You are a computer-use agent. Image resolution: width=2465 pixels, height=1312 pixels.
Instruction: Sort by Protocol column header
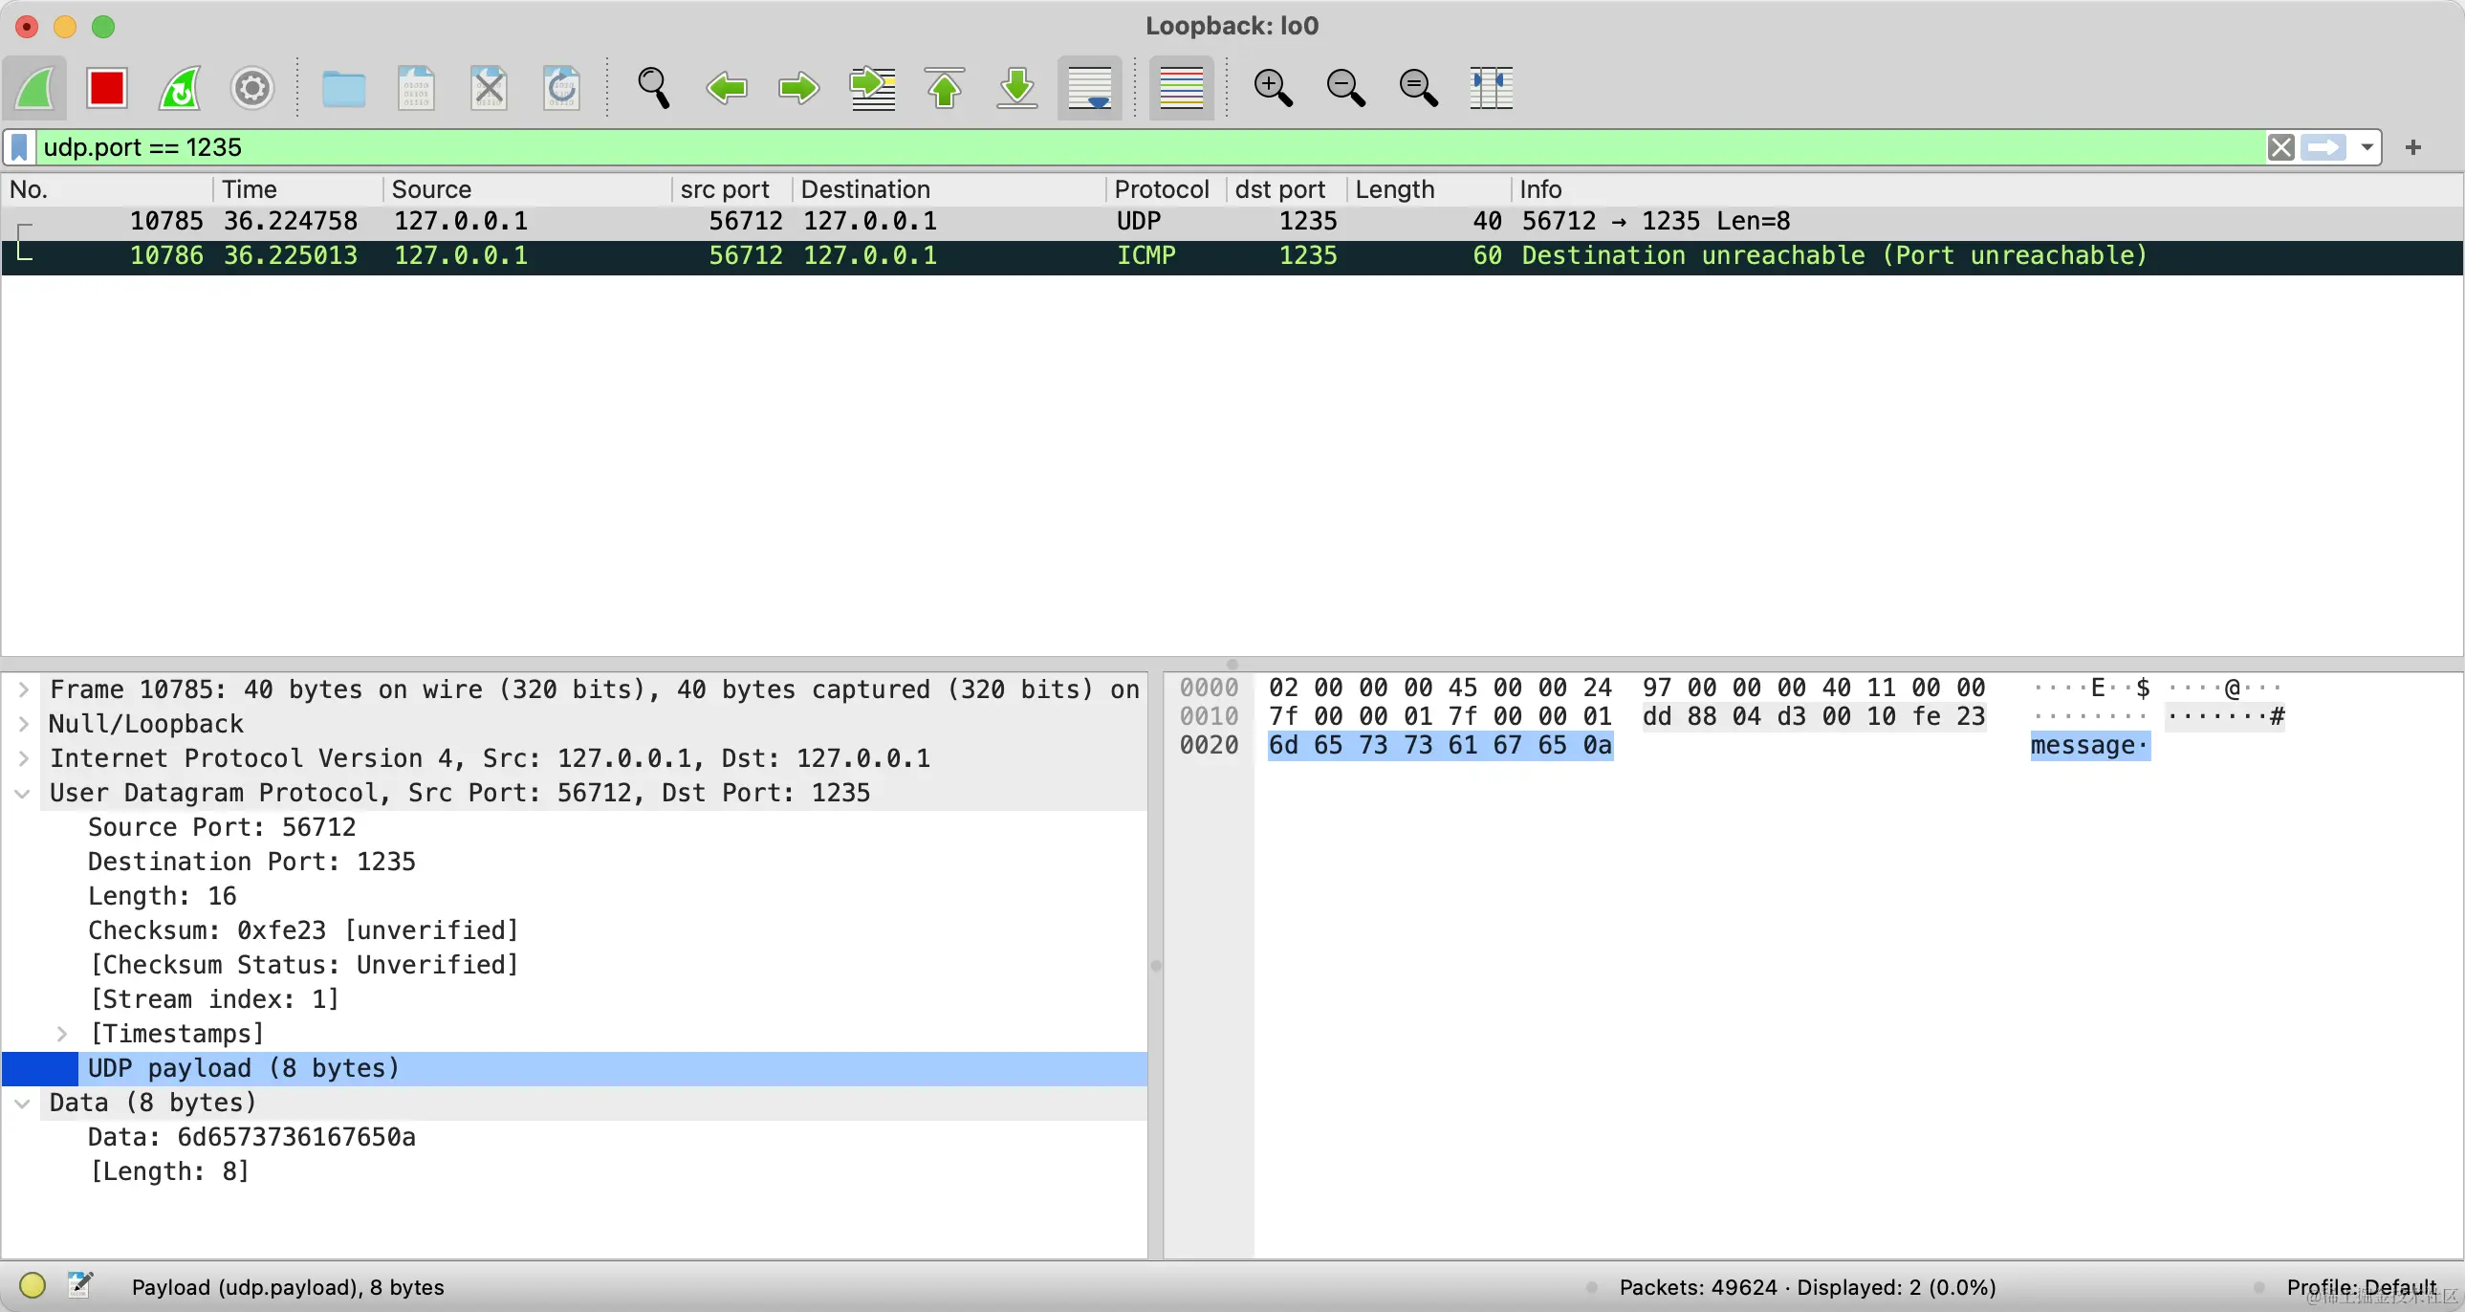1167,189
